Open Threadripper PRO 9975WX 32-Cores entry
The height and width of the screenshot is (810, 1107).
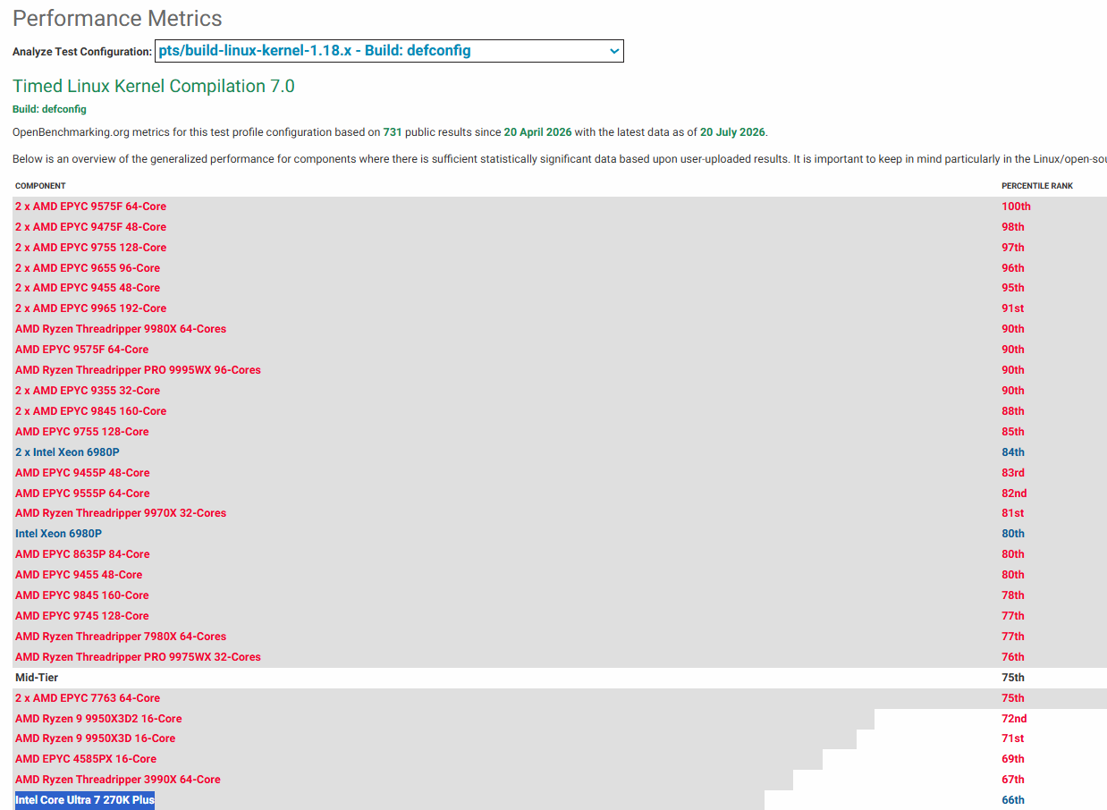(x=138, y=657)
